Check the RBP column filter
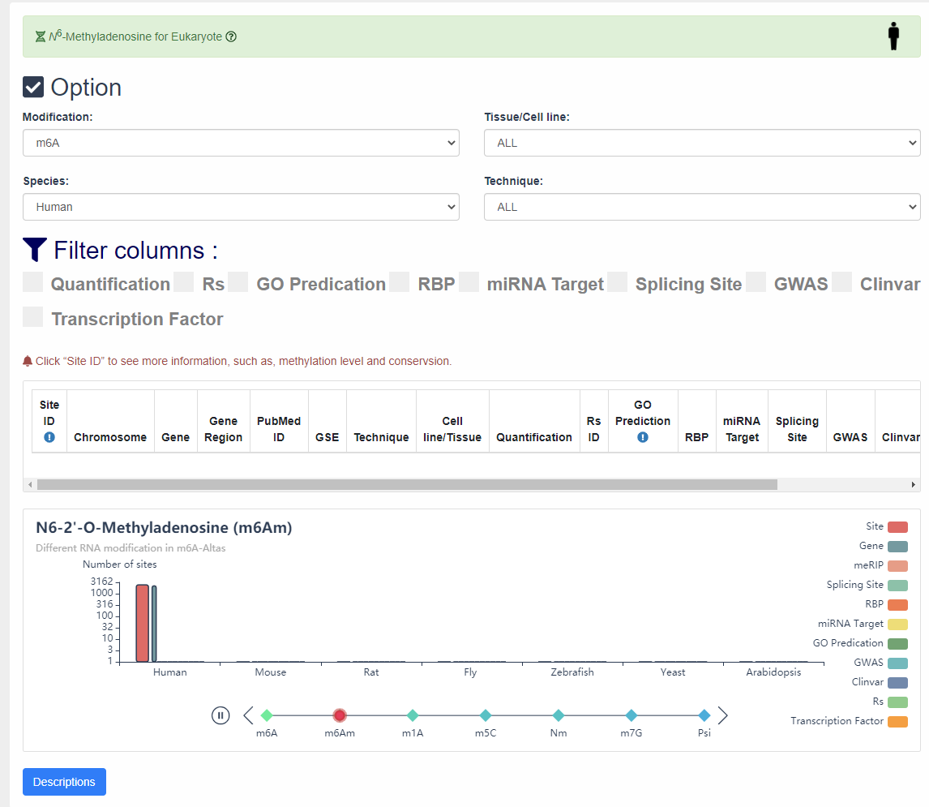This screenshot has width=929, height=807. coord(399,282)
